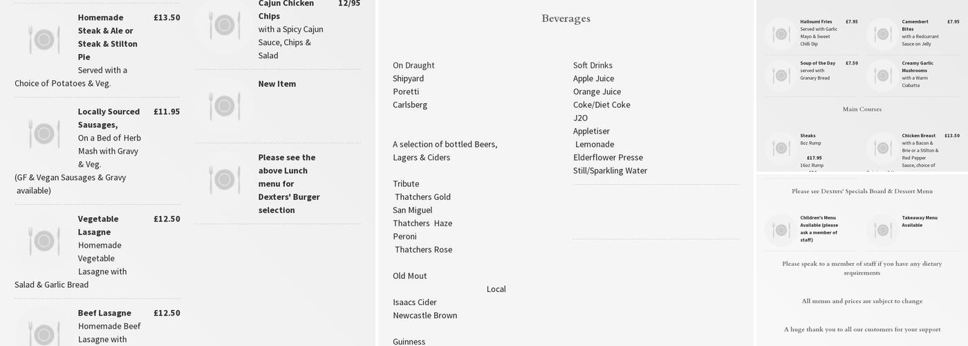Select the Takeaway Menu plate icon
This screenshot has width=968, height=346.
pyautogui.click(x=882, y=230)
